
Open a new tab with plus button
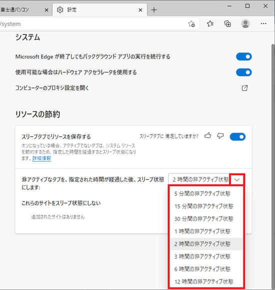[x=154, y=10]
